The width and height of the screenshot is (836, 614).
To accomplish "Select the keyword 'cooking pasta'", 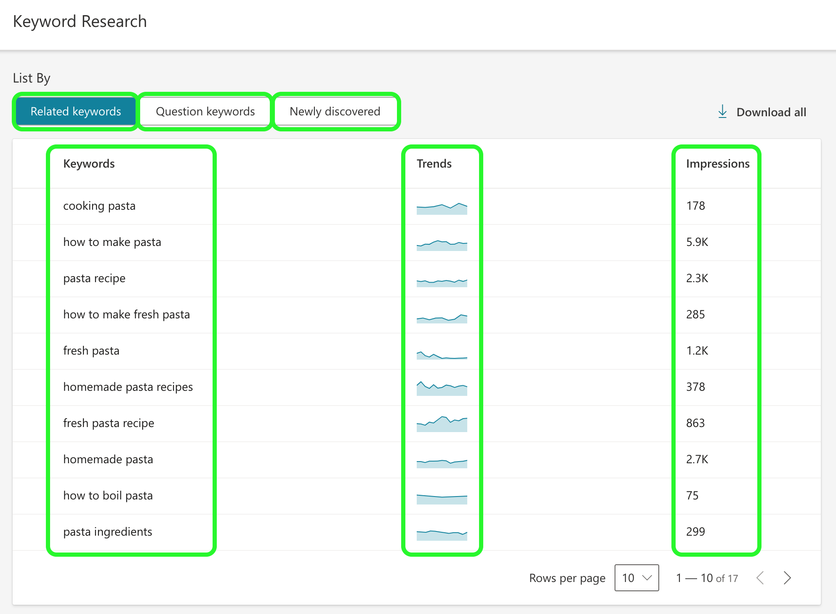I will point(99,206).
